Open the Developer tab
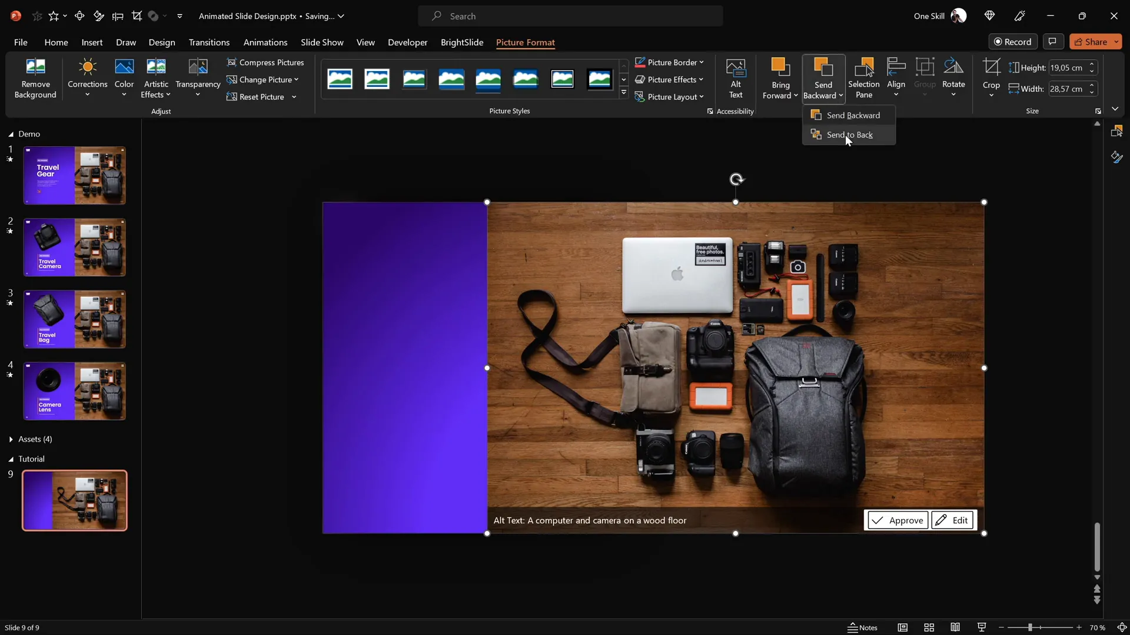The height and width of the screenshot is (635, 1130). click(407, 42)
